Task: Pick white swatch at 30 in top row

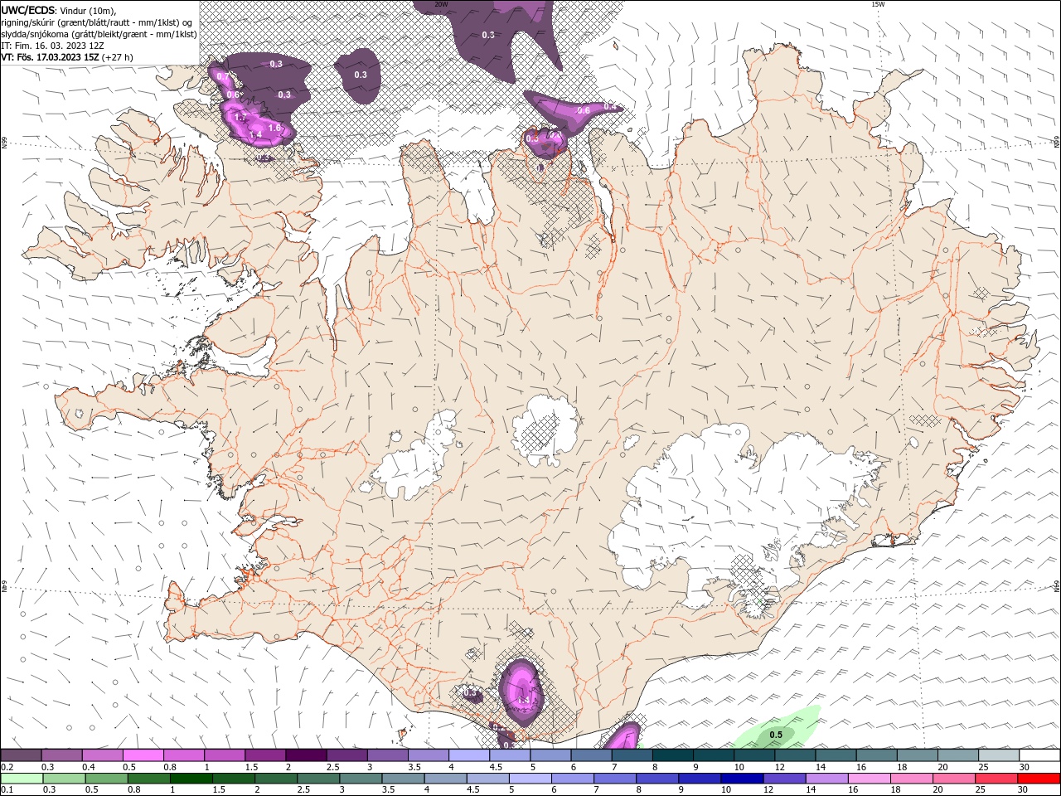Action: pos(1040,755)
